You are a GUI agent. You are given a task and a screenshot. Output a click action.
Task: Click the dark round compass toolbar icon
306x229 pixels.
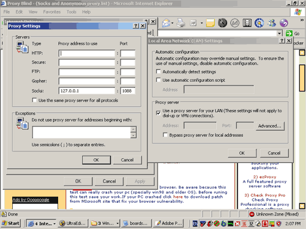pos(222,23)
